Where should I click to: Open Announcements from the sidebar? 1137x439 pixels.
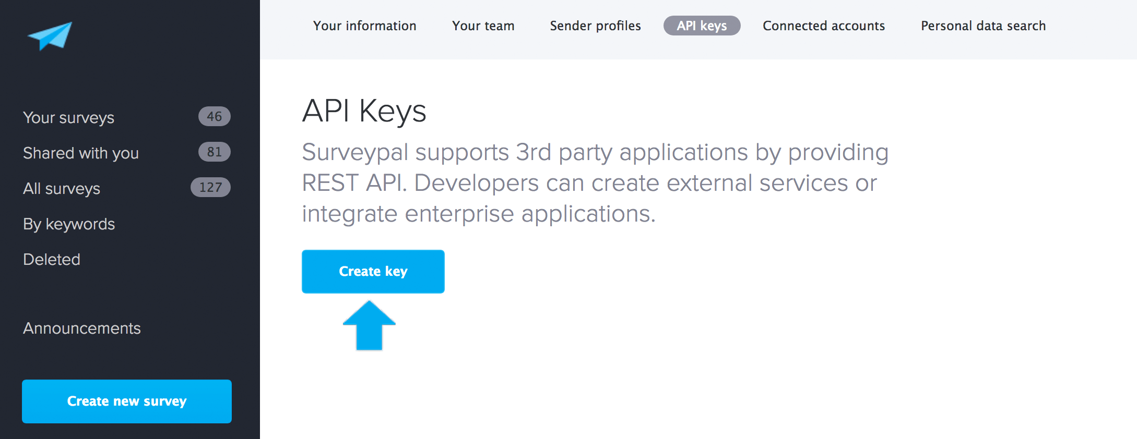click(x=81, y=328)
